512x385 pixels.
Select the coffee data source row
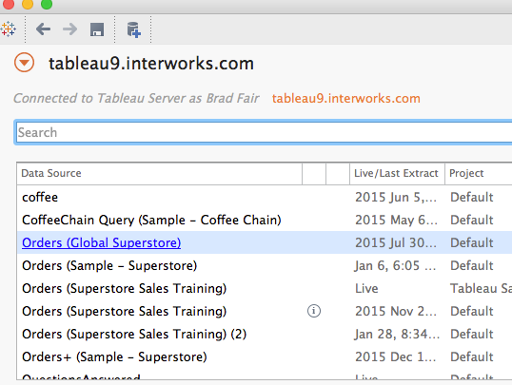point(265,197)
